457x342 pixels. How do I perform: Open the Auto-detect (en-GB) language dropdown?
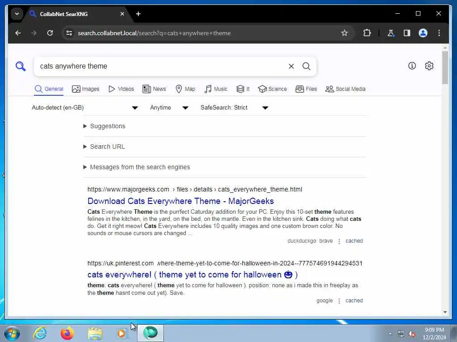click(x=85, y=108)
